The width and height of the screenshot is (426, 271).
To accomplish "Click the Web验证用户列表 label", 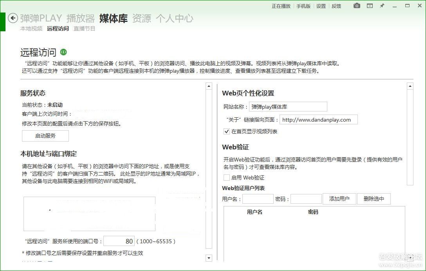I will pos(244,188).
